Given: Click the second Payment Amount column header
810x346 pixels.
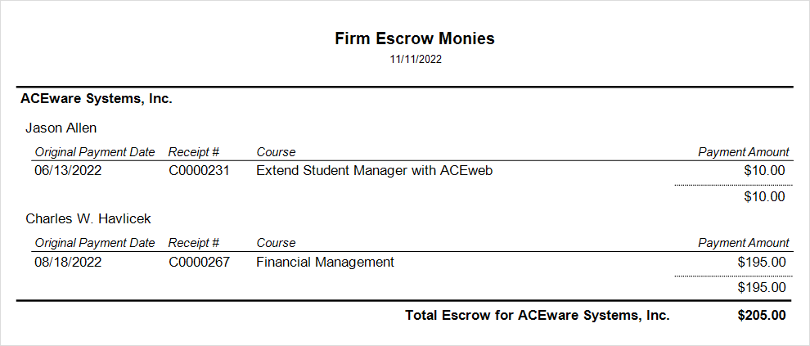Looking at the screenshot, I should (743, 243).
